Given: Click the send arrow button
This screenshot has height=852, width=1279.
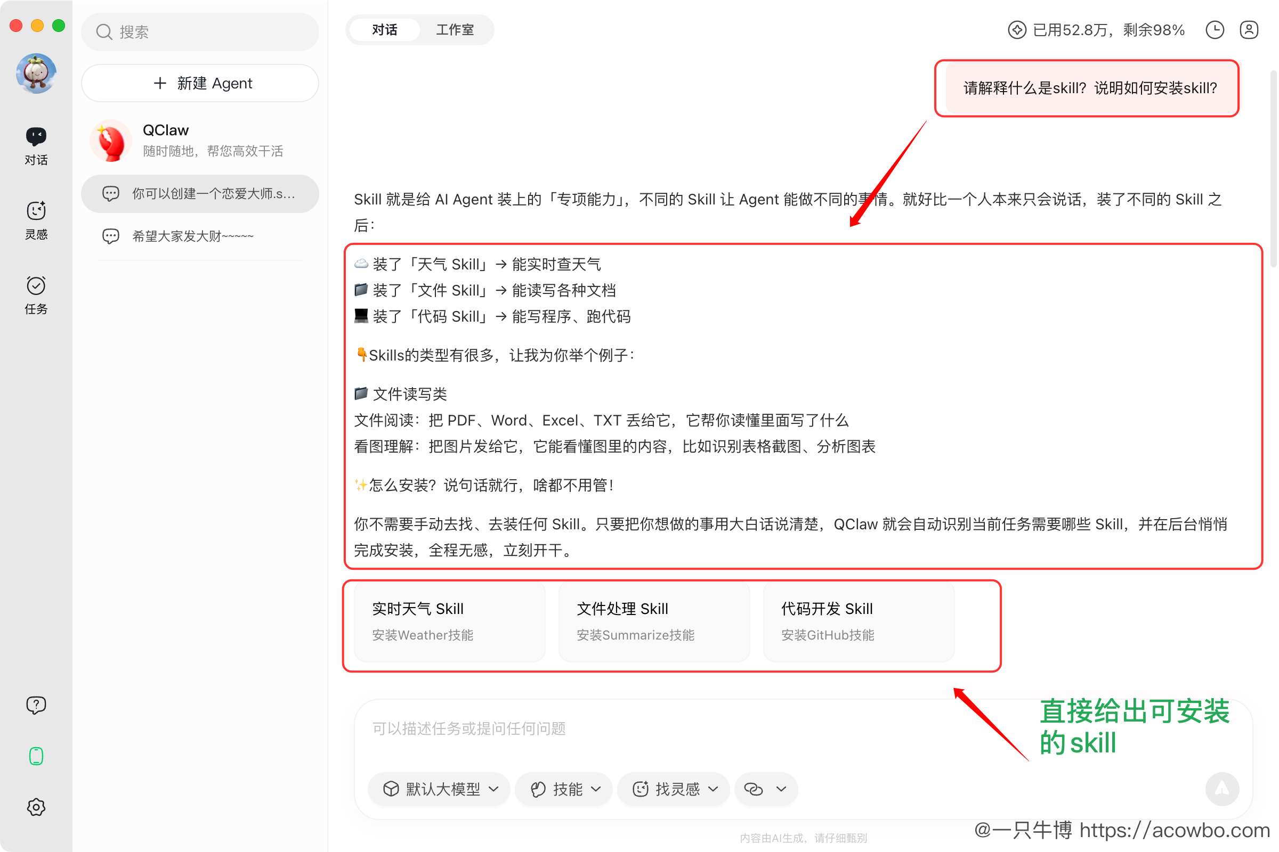Looking at the screenshot, I should [x=1221, y=789].
